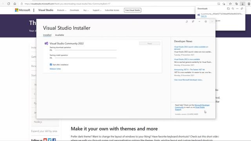Pin the Downloads panel
251x141 pixels.
click(x=242, y=9)
